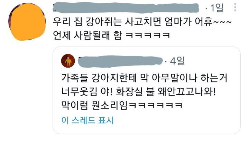The width and height of the screenshot is (249, 141).
Task: Click the tweet line '언제 사람될래 함'
Action: coord(111,35)
